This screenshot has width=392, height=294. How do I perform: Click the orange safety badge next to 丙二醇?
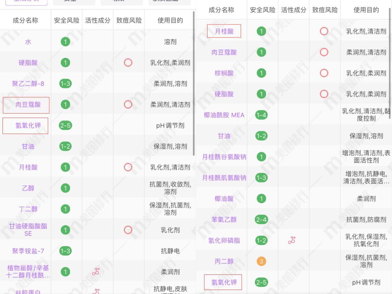pos(262,261)
